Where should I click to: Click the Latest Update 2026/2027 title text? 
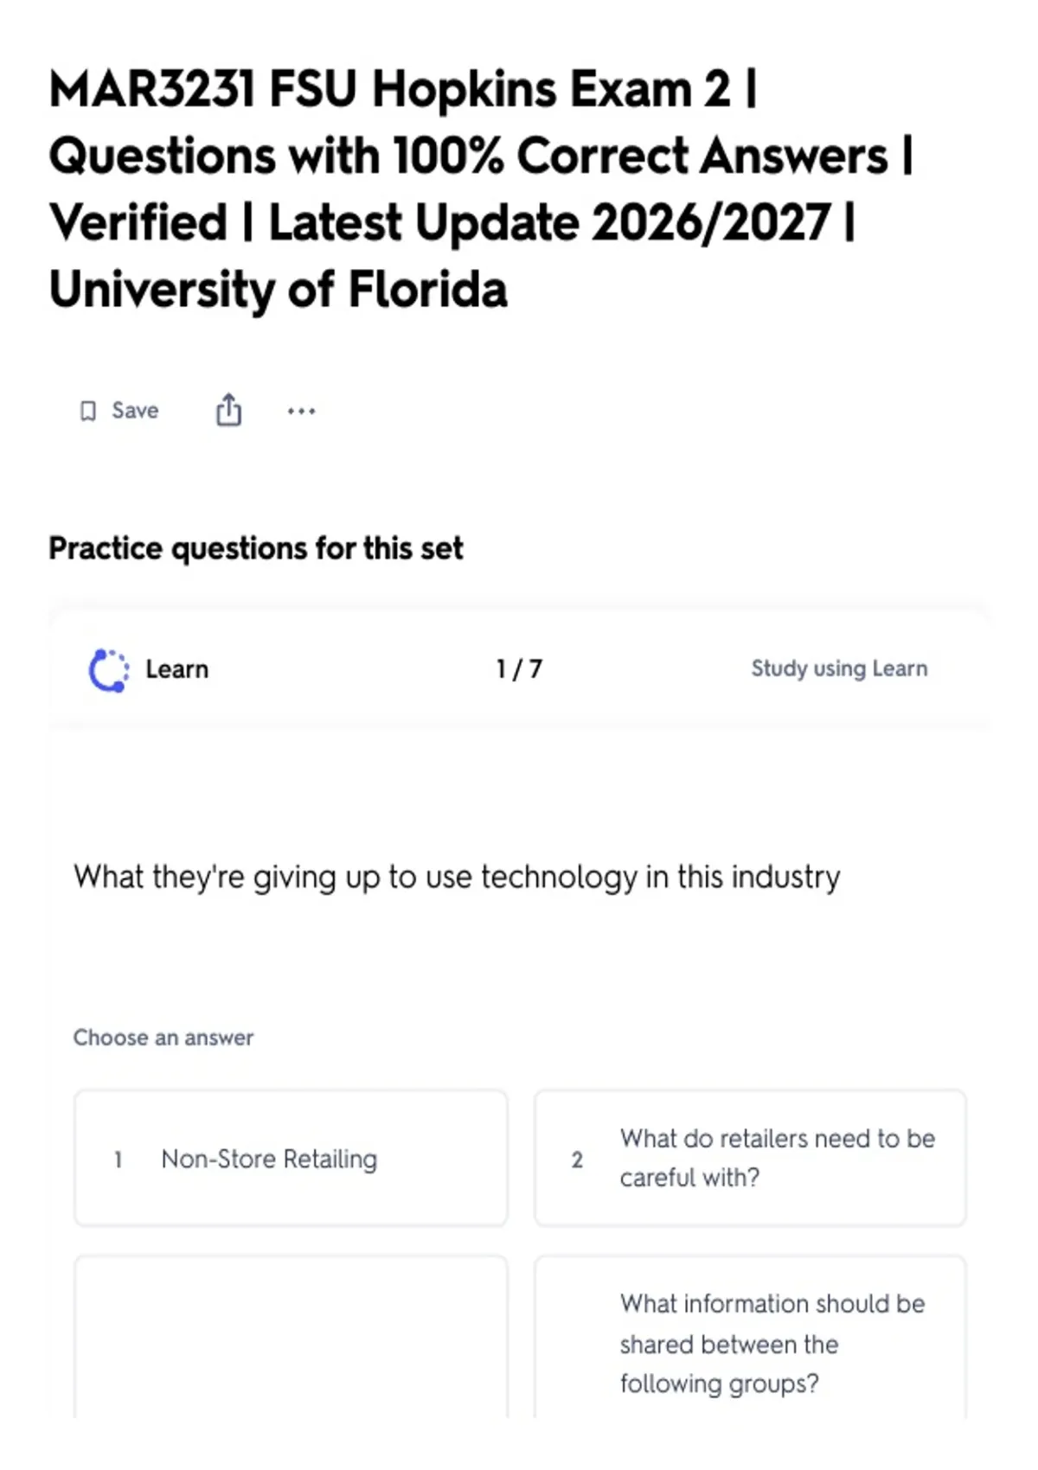click(549, 223)
